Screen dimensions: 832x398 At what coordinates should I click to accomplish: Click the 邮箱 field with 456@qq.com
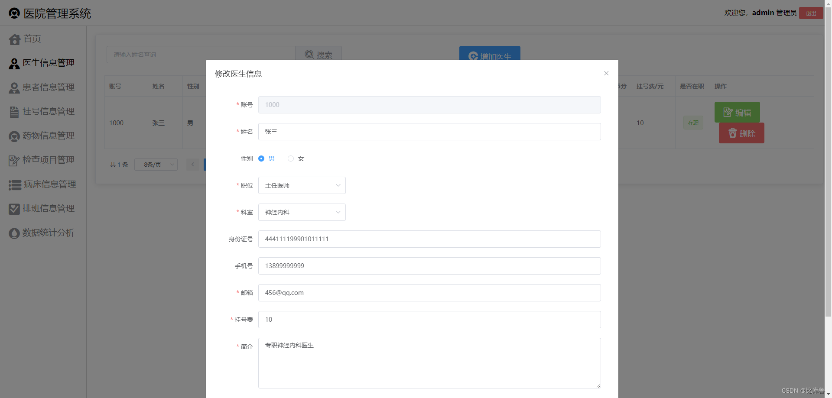[x=429, y=293]
